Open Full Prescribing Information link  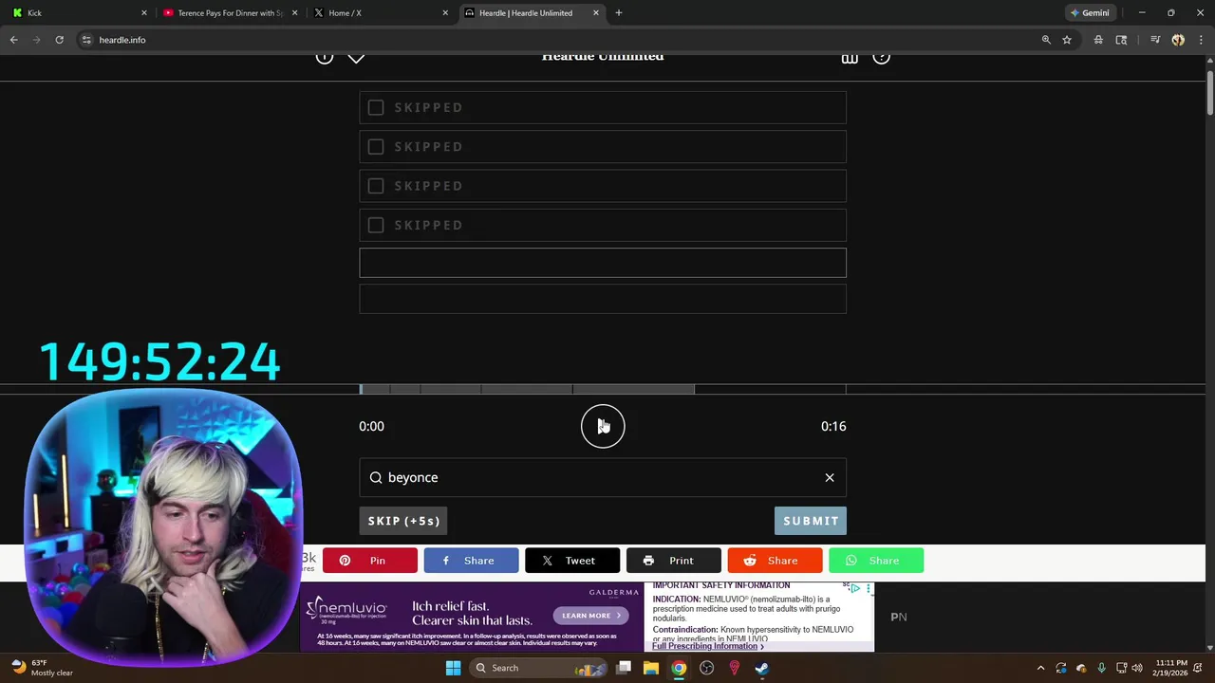coord(707,646)
